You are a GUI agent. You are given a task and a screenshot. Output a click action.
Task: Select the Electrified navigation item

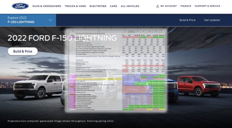(x=98, y=6)
